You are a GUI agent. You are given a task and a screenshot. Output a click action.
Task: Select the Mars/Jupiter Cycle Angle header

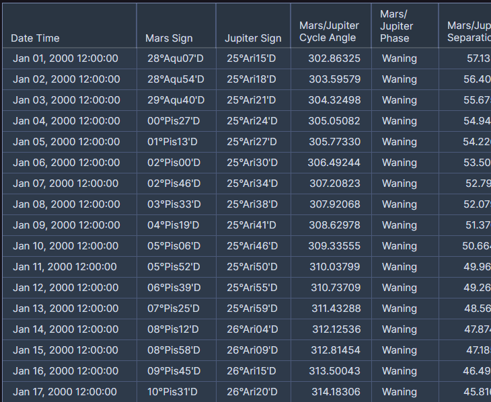329,32
